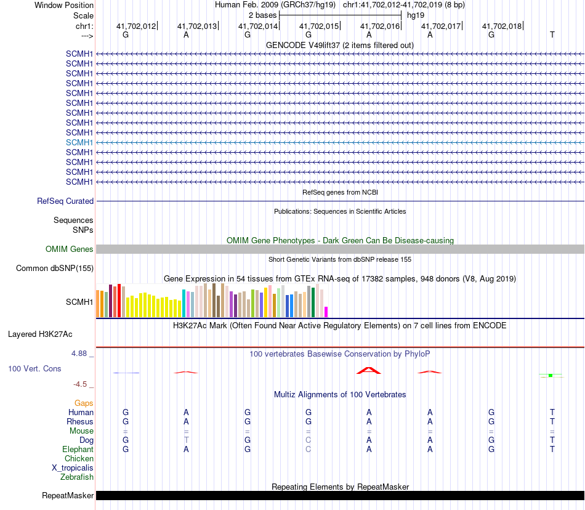Open Multiz Alignments of 100 Vertebrates title

coord(340,394)
